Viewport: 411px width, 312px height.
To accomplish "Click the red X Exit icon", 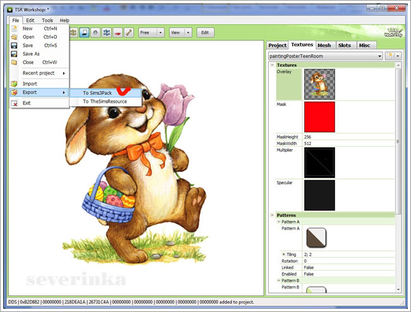I will tap(14, 103).
